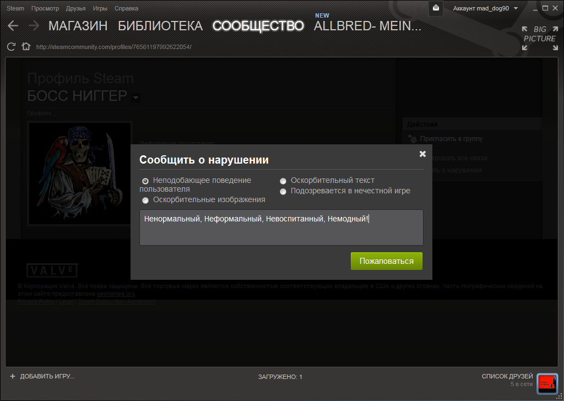
Task: Open the ALLBRED- MEIN... tab
Action: click(367, 25)
